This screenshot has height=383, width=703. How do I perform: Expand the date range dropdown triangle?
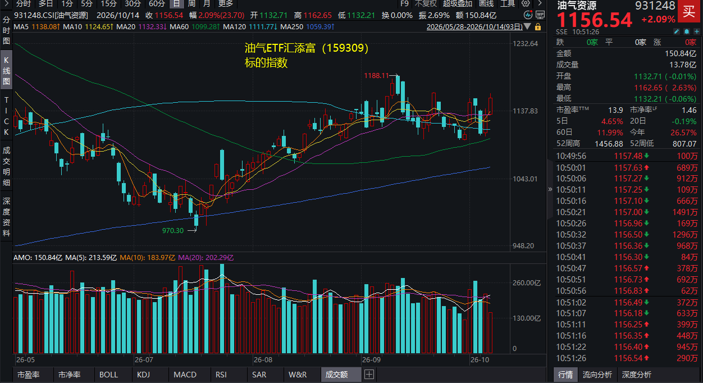coord(528,27)
